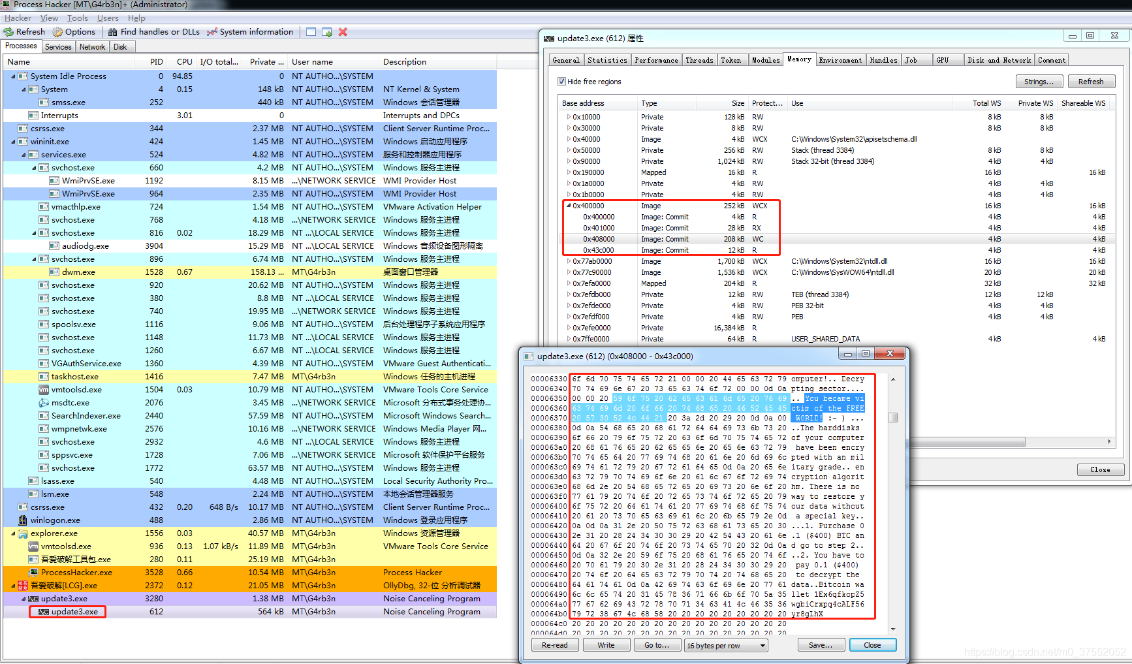Collapse the services.exe process tree
The width and height of the screenshot is (1132, 664).
tap(24, 155)
